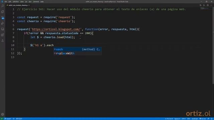The width and height of the screenshot is (214, 120).
Task: Open errors and warnings count in status bar
Action: point(19,119)
